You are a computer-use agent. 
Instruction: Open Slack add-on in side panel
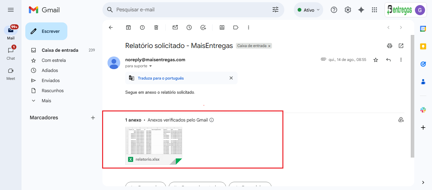(x=423, y=110)
